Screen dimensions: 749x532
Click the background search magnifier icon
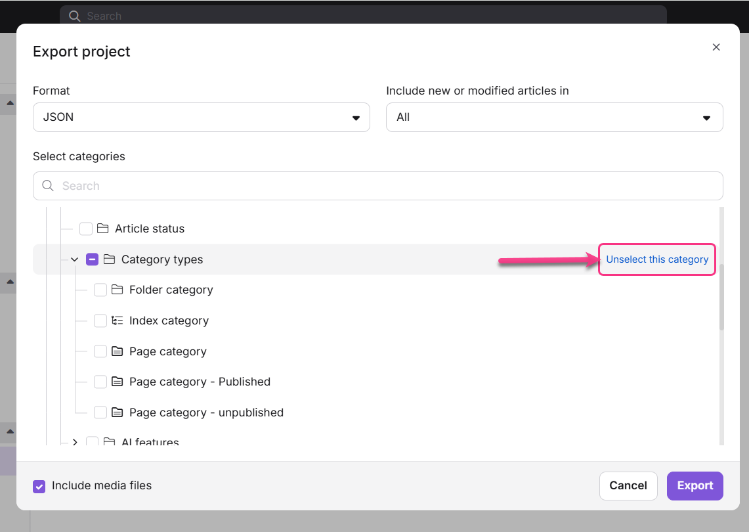coord(75,16)
